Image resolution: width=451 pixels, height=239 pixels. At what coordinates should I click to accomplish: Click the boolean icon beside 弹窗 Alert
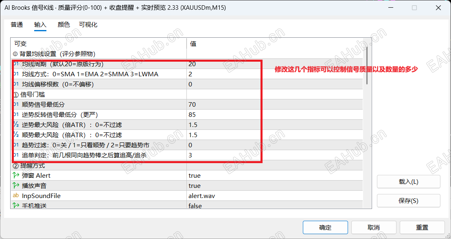16,175
